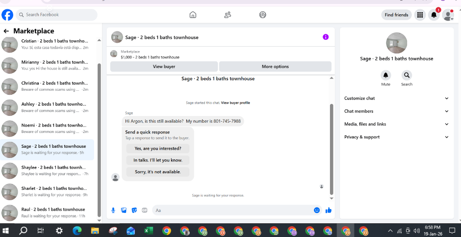Mute this conversation with the bell icon
This screenshot has width=461, height=237.
pos(386,75)
